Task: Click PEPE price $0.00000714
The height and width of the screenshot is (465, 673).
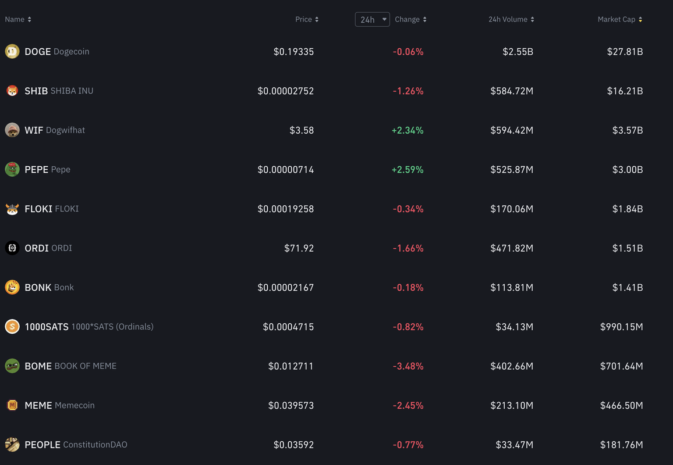Action: coord(285,170)
